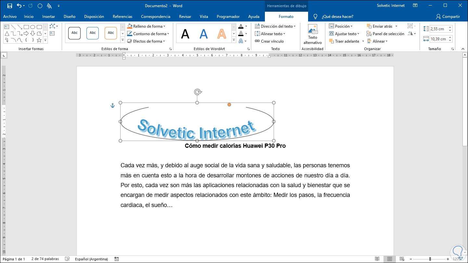
Task: Select the right arrow shape
Action: pos(26,34)
